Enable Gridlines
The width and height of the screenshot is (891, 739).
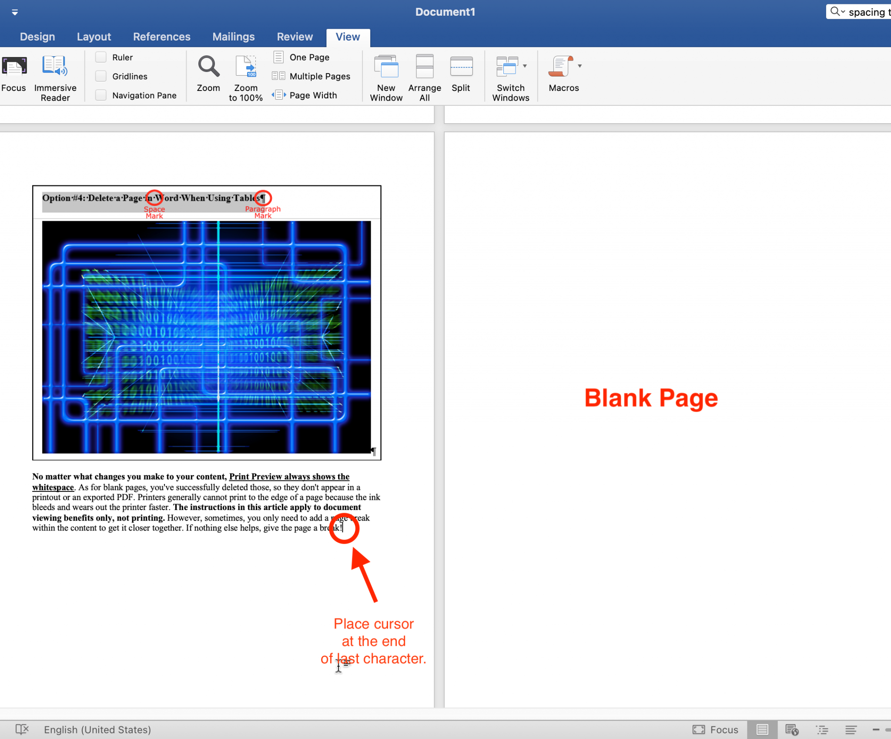(101, 76)
